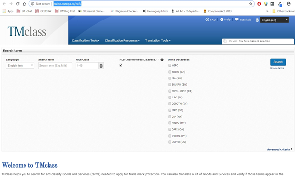The image size is (295, 177).
Task: Click the browser forward arrow
Action: 11,4
